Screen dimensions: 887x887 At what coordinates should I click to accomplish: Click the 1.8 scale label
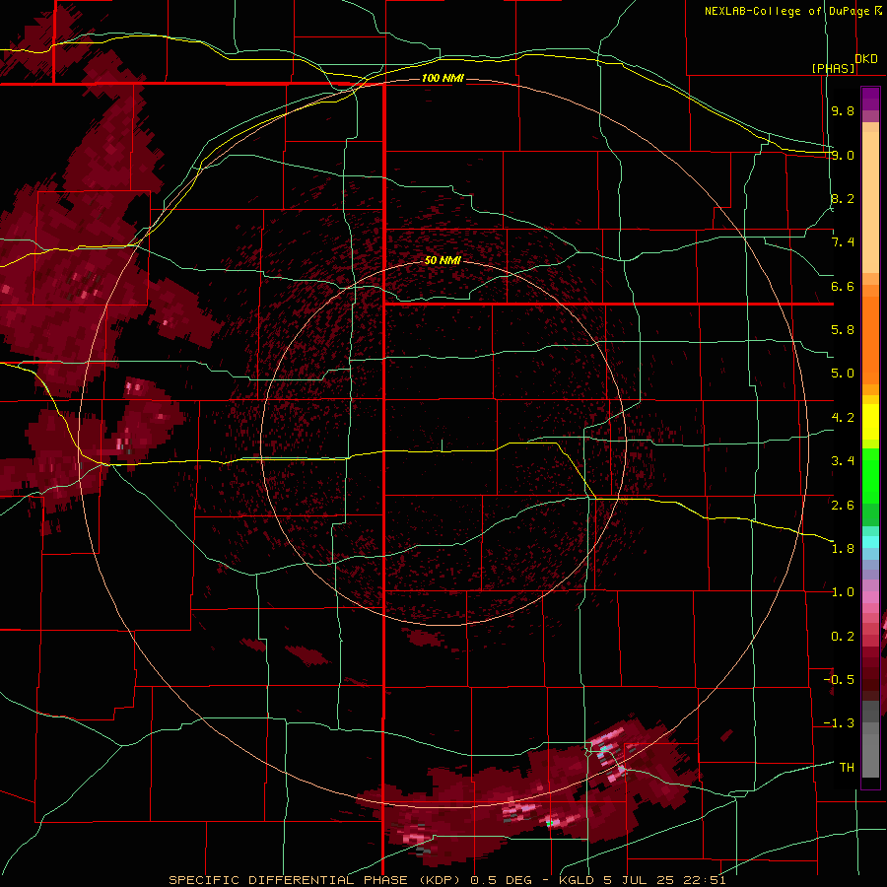[x=843, y=549]
